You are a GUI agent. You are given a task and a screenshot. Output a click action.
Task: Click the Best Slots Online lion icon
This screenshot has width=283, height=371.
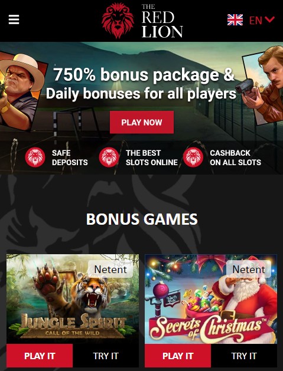click(109, 157)
